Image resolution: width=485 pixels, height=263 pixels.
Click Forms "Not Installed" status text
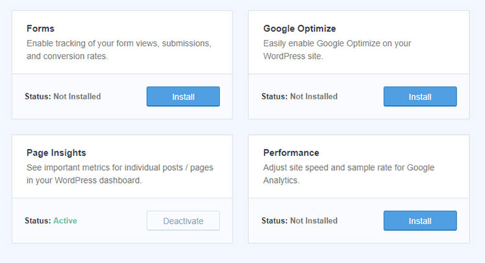point(76,97)
